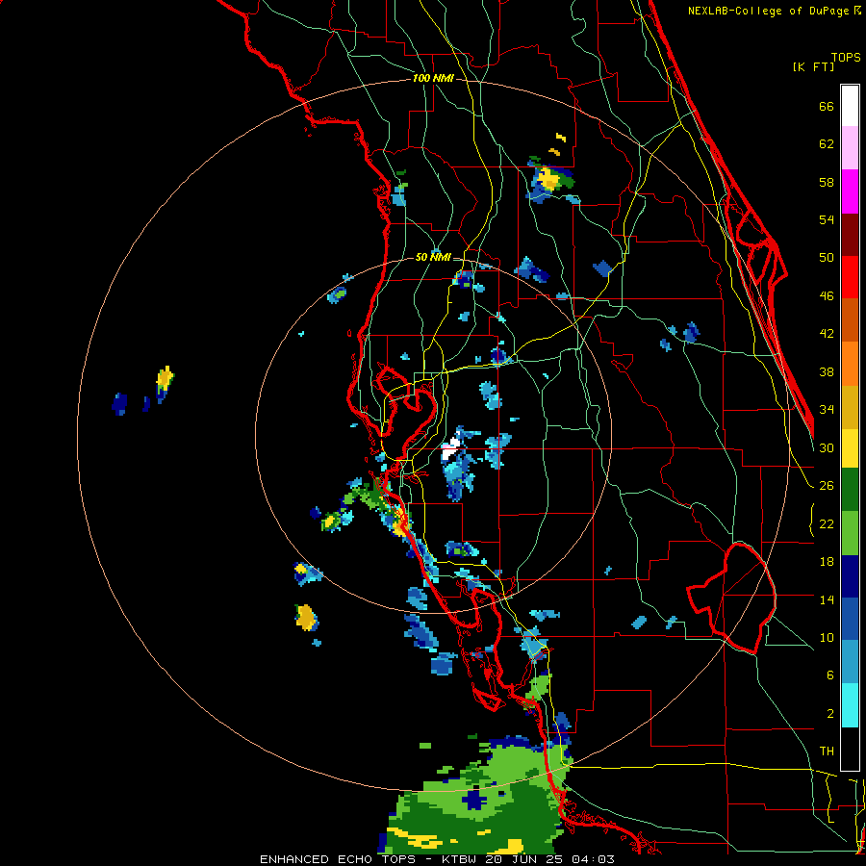
Task: Click the light green legend swatch
Action: (850, 533)
